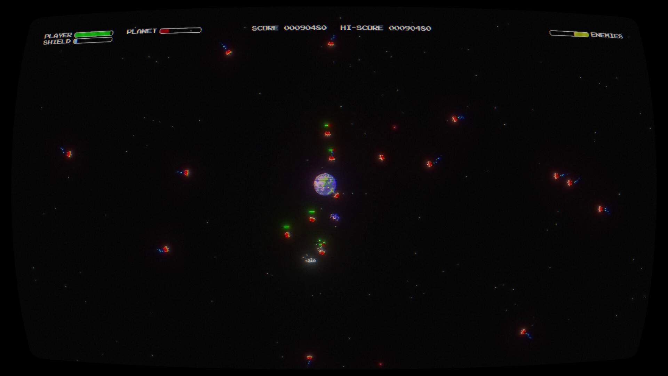Click the red PLANET health bar
The height and width of the screenshot is (376, 668).
click(x=164, y=30)
